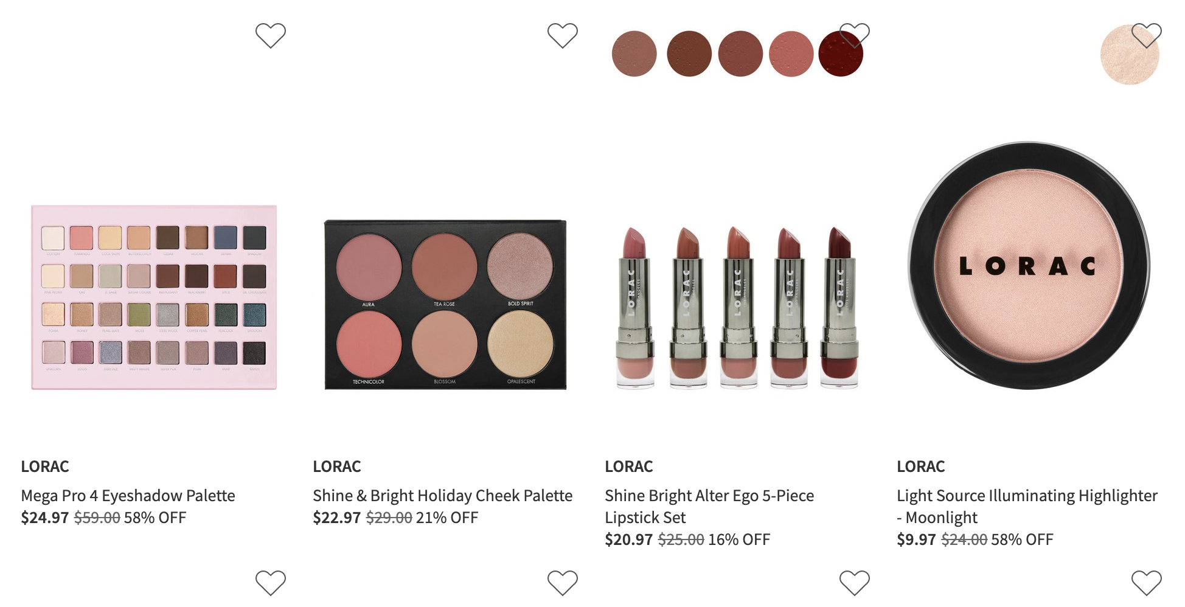View the LORAC highlighter compact image

coord(1029,266)
